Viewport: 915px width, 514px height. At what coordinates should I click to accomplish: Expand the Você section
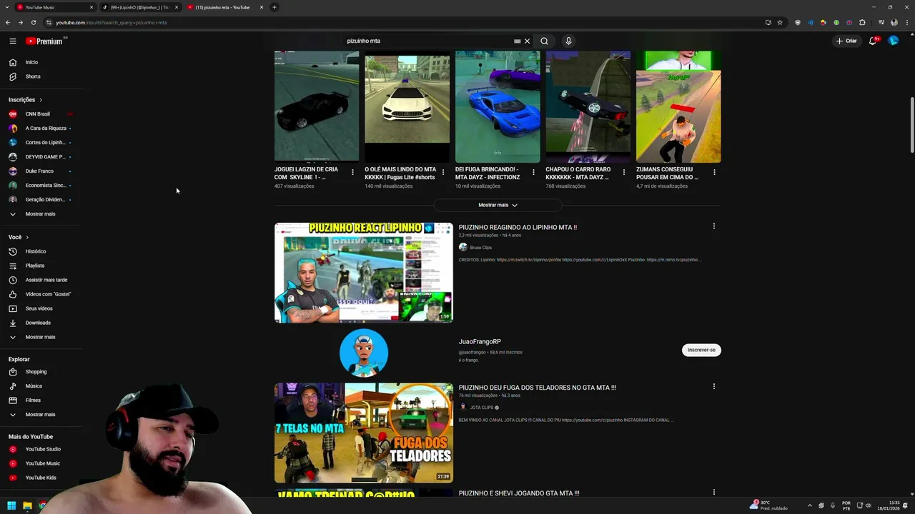(x=19, y=237)
